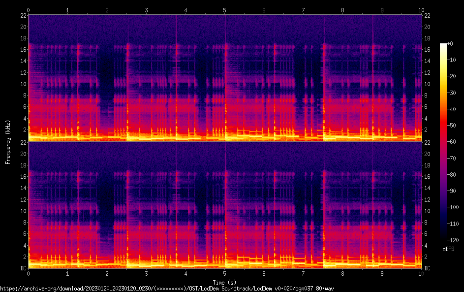Click the 8 second tick on the top time axis
The width and height of the screenshot is (464, 292).
tap(342, 10)
